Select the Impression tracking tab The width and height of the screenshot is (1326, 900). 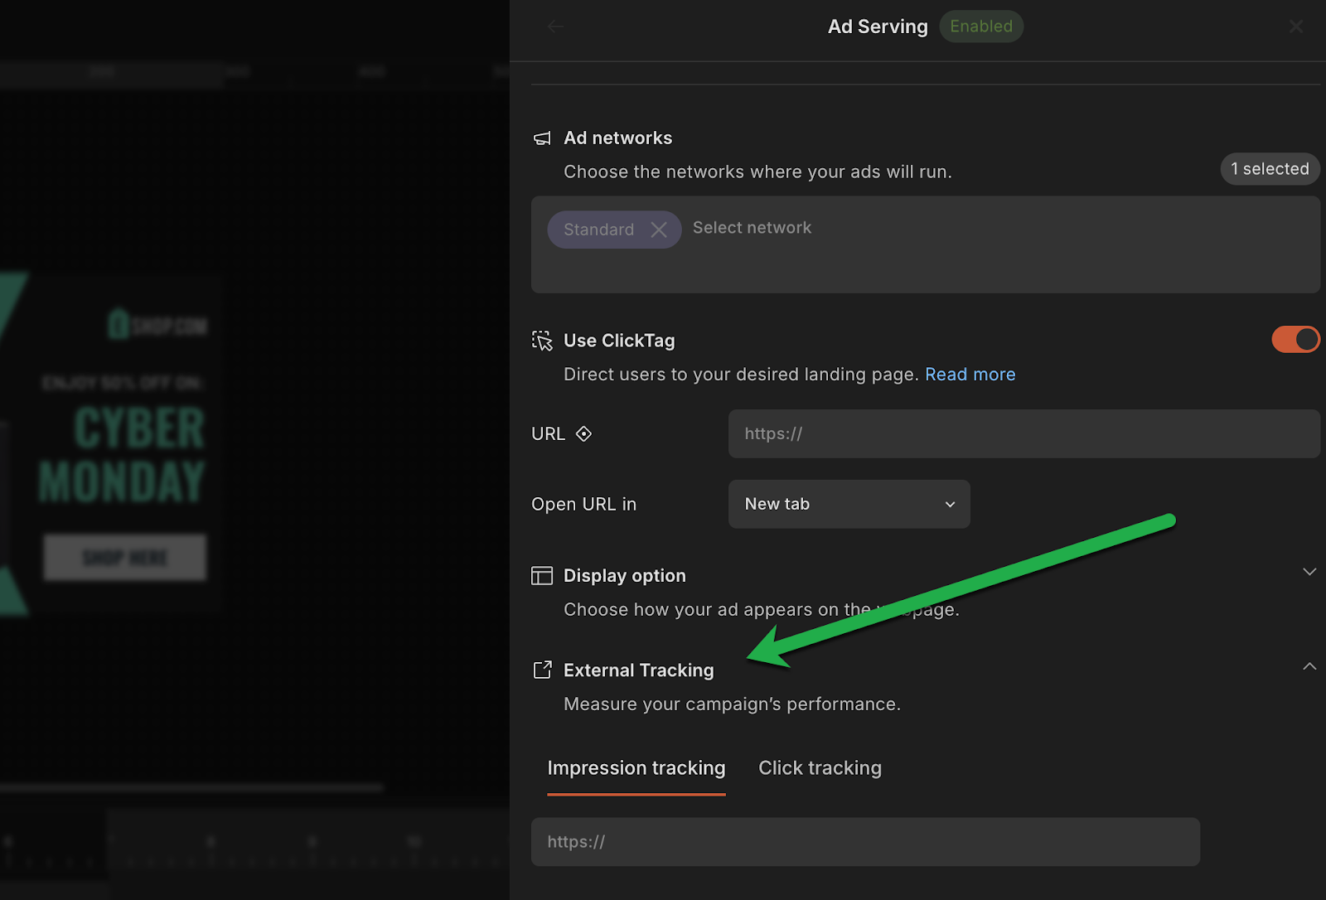point(636,768)
